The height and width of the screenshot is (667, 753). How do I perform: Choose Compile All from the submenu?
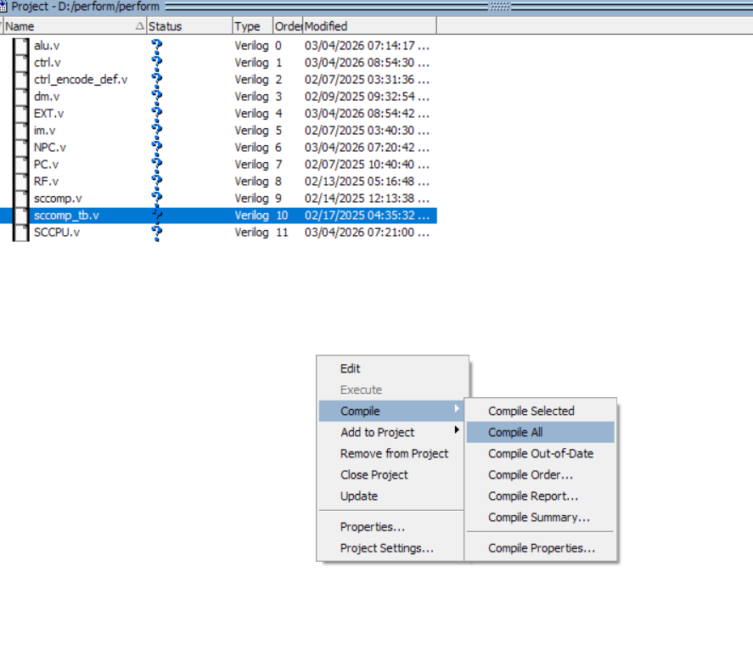[x=515, y=432]
